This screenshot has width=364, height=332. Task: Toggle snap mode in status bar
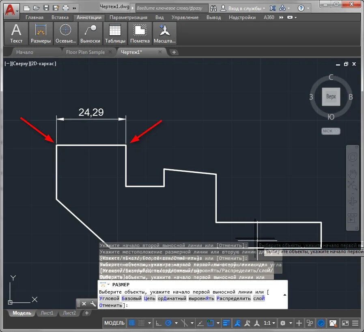141,323
